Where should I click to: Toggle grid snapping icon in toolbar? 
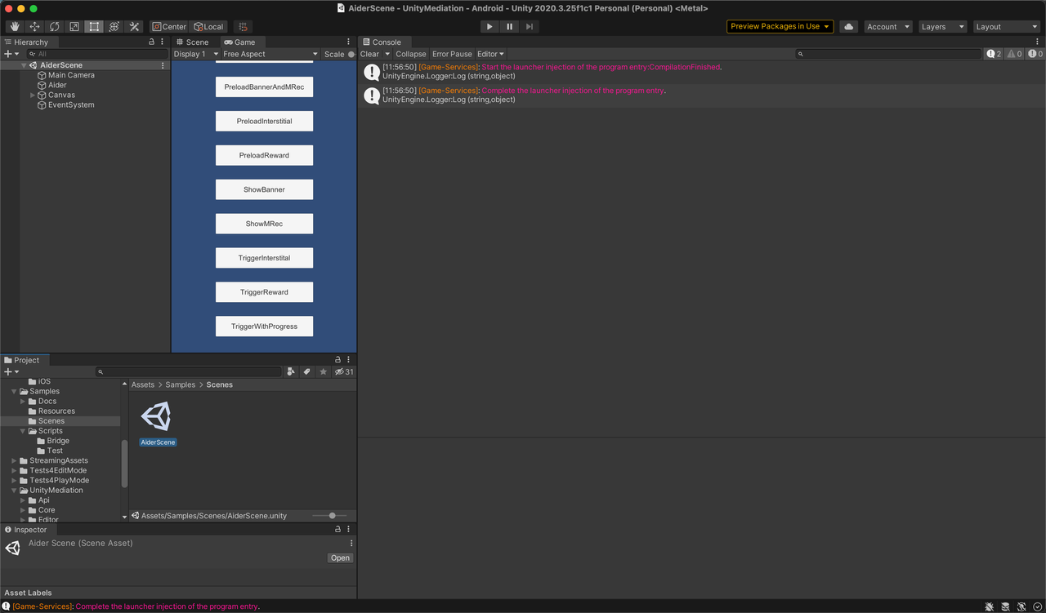click(244, 27)
